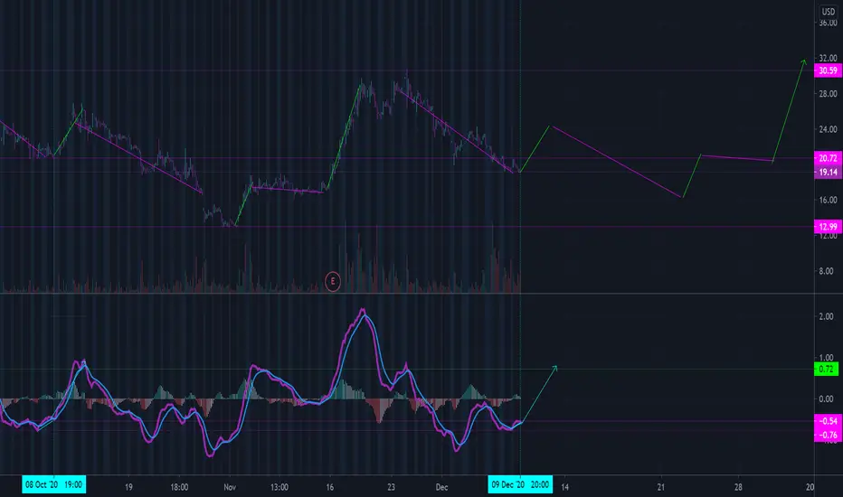Click the MACD projection arrow tip
Viewport: 843px width, 497px height.
tap(555, 368)
